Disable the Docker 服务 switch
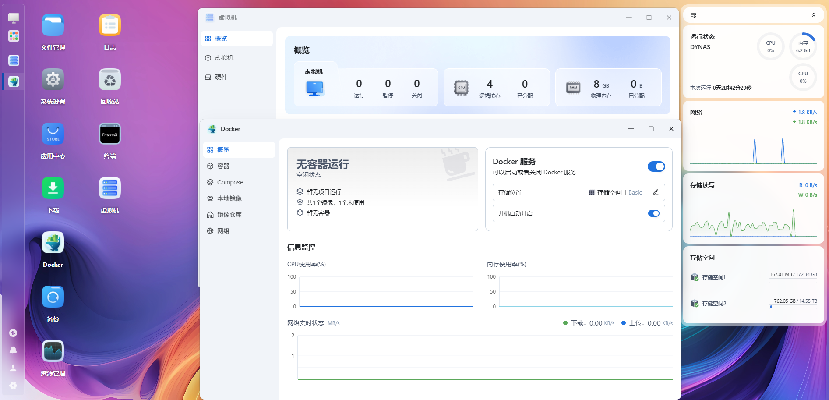829x400 pixels. click(656, 166)
